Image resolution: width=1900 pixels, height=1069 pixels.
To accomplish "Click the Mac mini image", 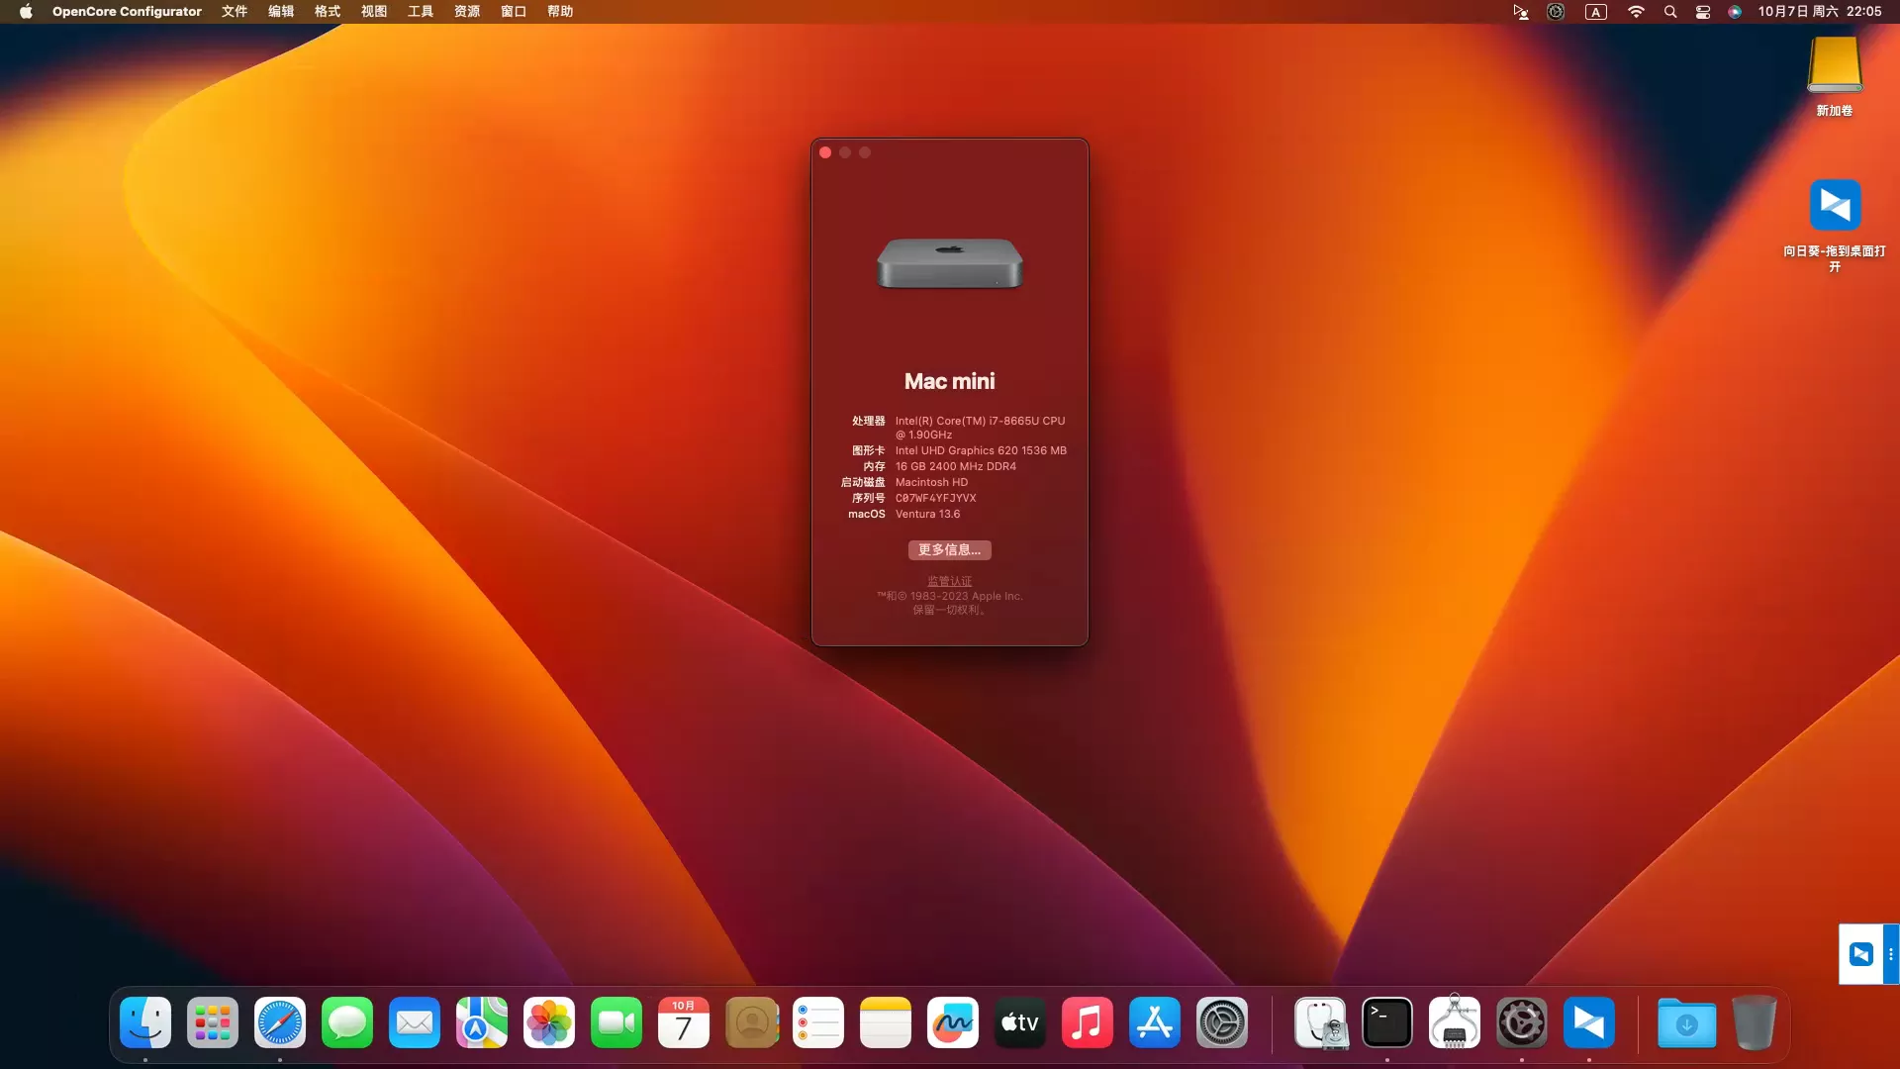I will click(x=949, y=263).
